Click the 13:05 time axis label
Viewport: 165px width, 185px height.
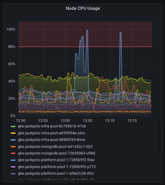(x=88, y=121)
